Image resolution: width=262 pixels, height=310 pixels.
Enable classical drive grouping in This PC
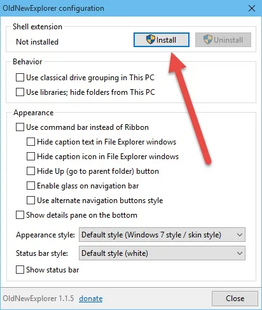20,78
